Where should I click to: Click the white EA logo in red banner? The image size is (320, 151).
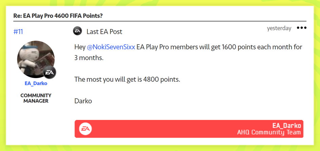[x=85, y=129]
